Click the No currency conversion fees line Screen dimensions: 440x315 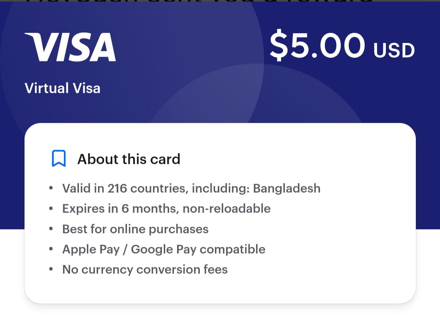pos(145,270)
